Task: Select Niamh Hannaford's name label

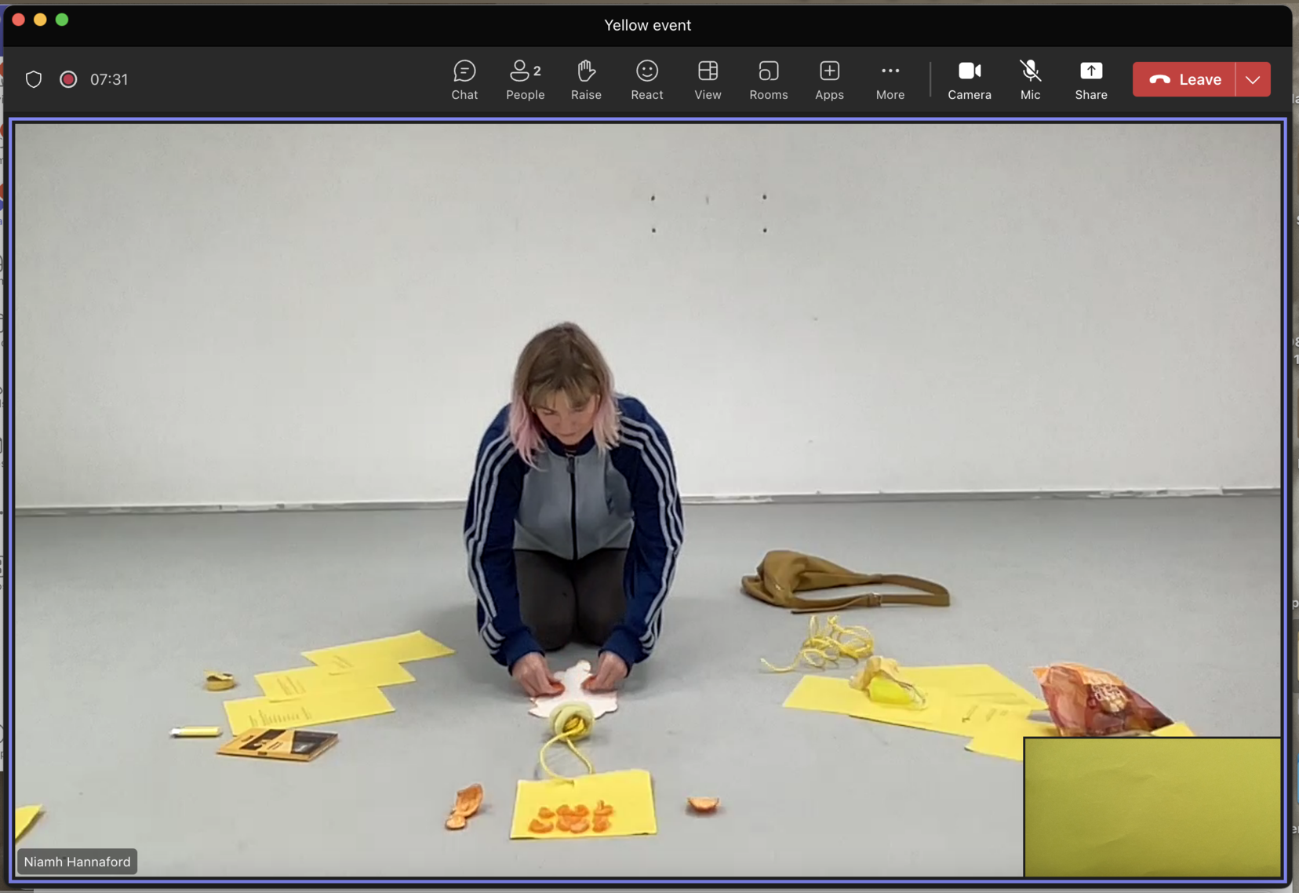Action: click(x=77, y=862)
